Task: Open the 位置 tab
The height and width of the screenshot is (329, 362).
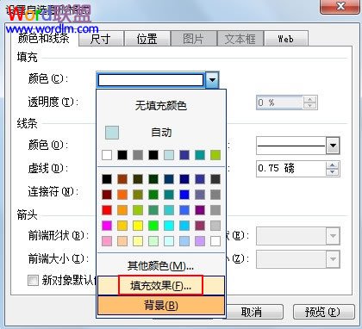Action: (x=147, y=39)
